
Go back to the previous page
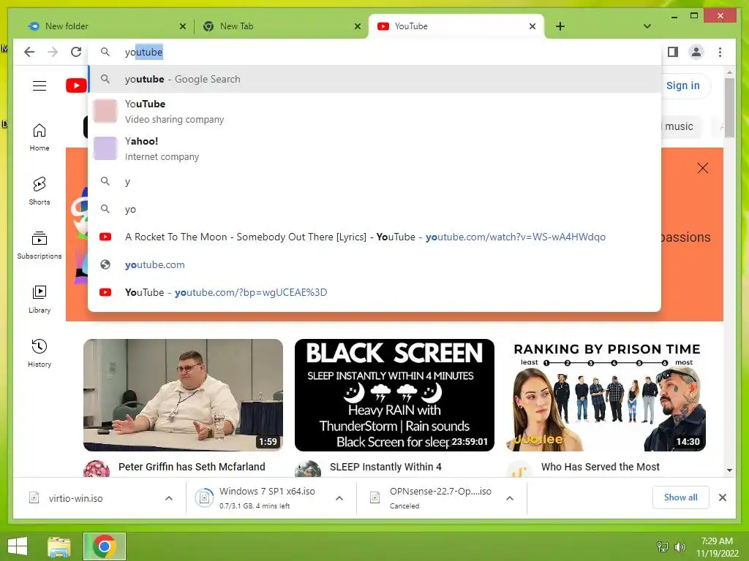[x=29, y=52]
